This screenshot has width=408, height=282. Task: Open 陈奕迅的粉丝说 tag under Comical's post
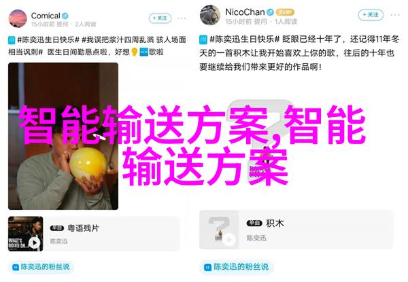[41, 266]
